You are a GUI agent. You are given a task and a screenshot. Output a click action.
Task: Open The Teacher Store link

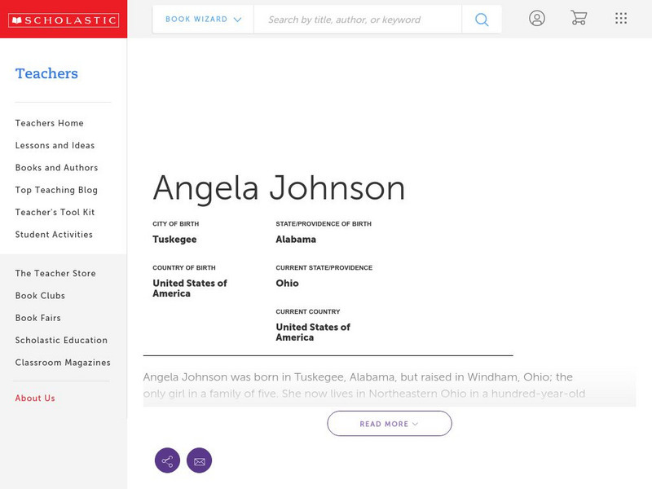(55, 274)
